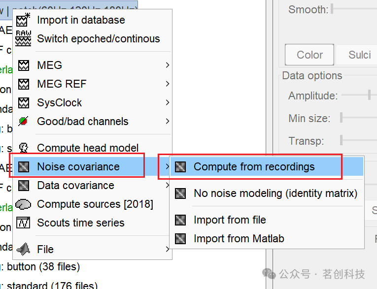
Task: Click the Compute head model head icon
Action: click(24, 148)
